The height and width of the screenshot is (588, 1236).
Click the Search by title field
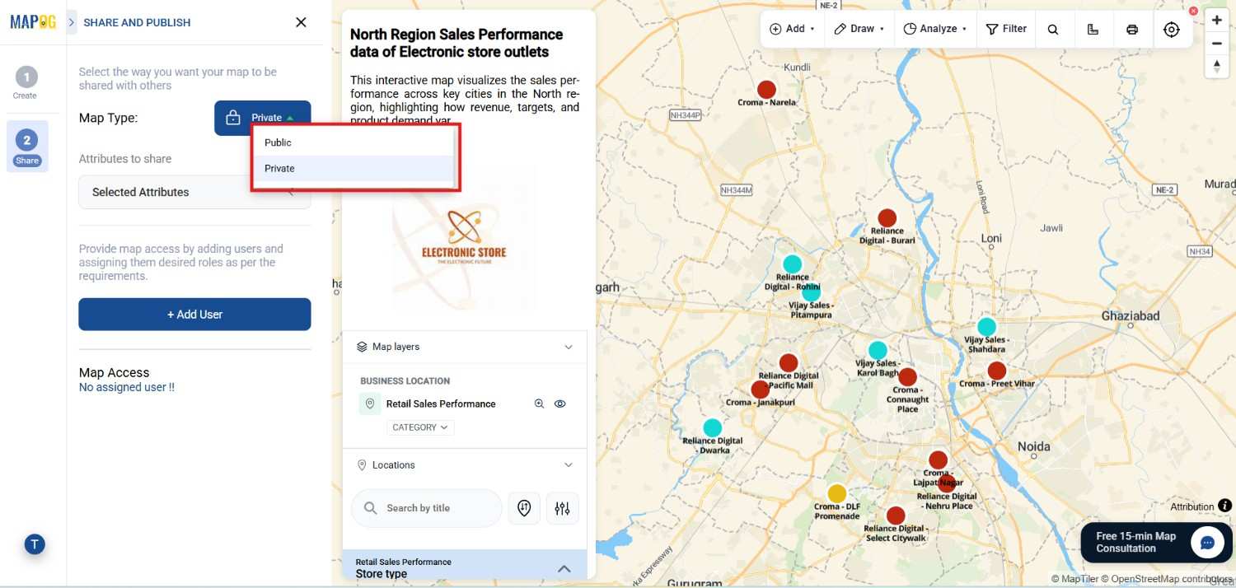(x=427, y=508)
